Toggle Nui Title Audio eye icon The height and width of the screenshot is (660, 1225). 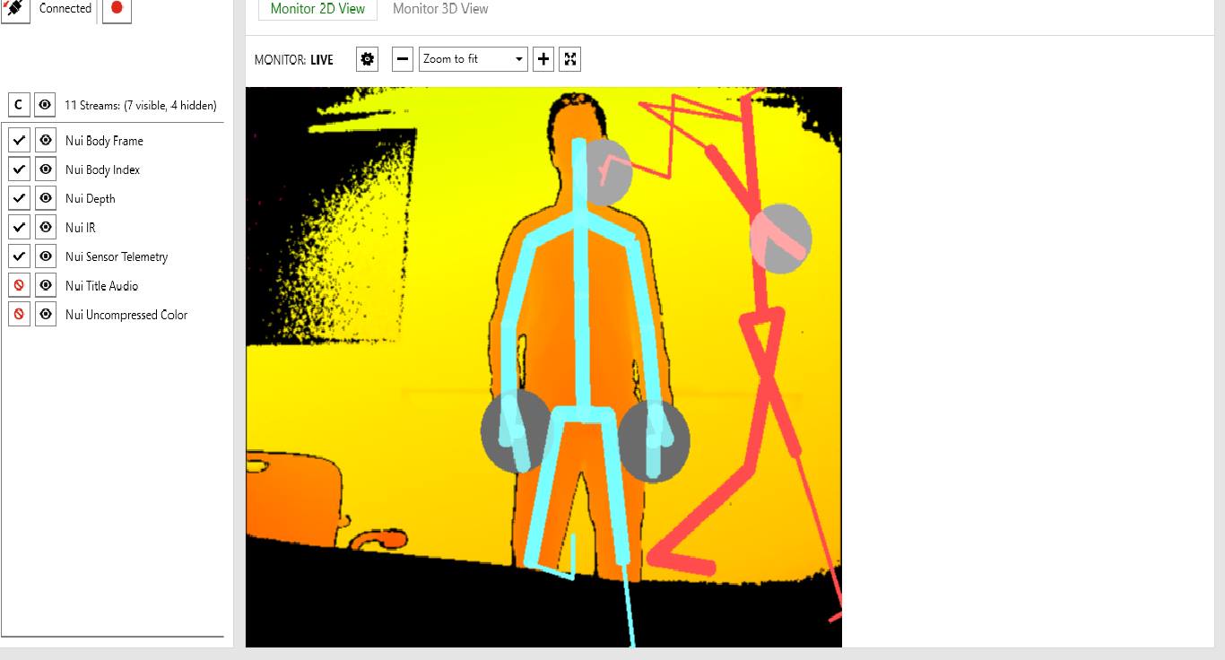46,285
